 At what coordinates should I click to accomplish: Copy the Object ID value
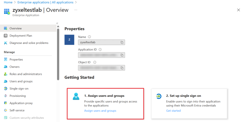[x=122, y=68]
